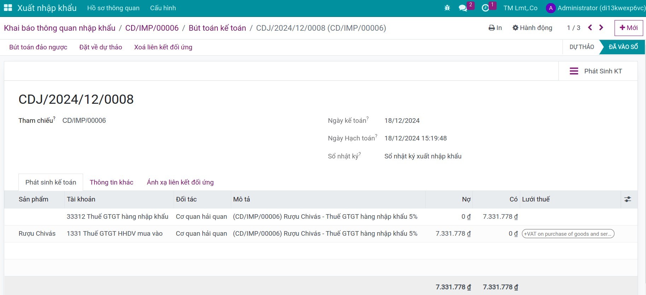Click Đặt về dự thảo button
This screenshot has height=295, width=646.
100,47
